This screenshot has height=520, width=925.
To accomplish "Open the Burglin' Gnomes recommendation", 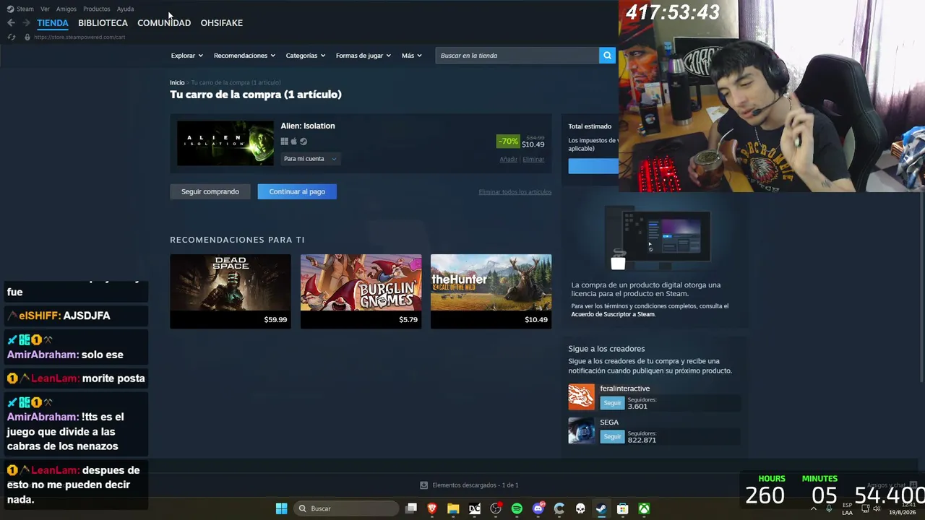I will point(361,291).
